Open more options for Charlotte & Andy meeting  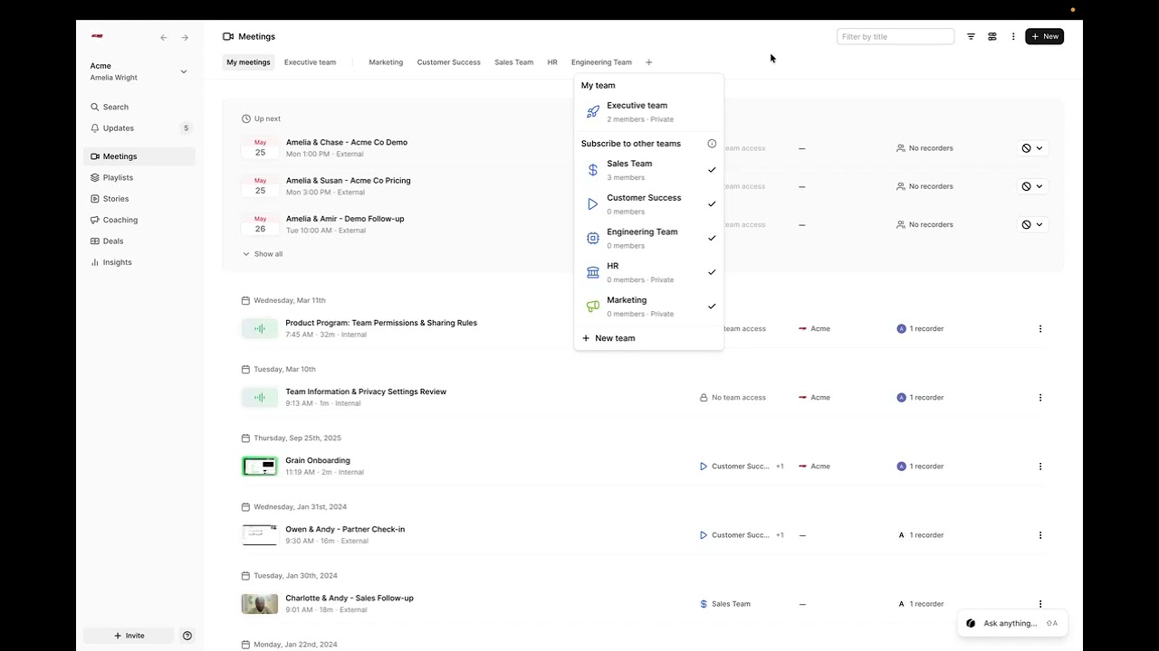(x=1040, y=604)
